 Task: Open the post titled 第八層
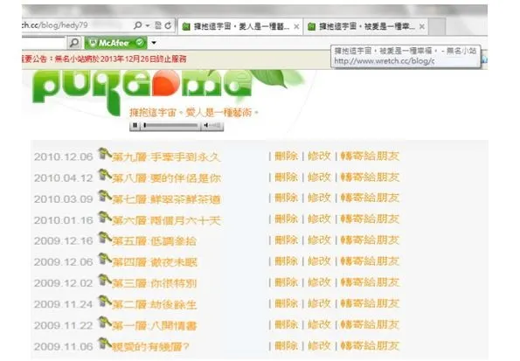[x=166, y=178]
